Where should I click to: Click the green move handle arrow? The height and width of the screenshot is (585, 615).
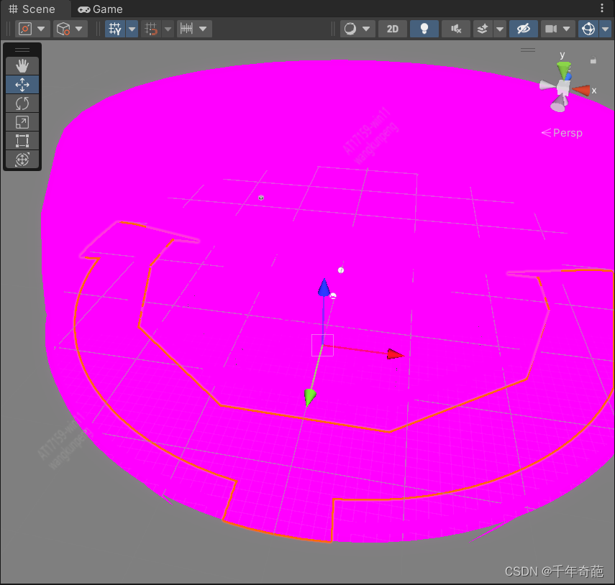click(309, 397)
